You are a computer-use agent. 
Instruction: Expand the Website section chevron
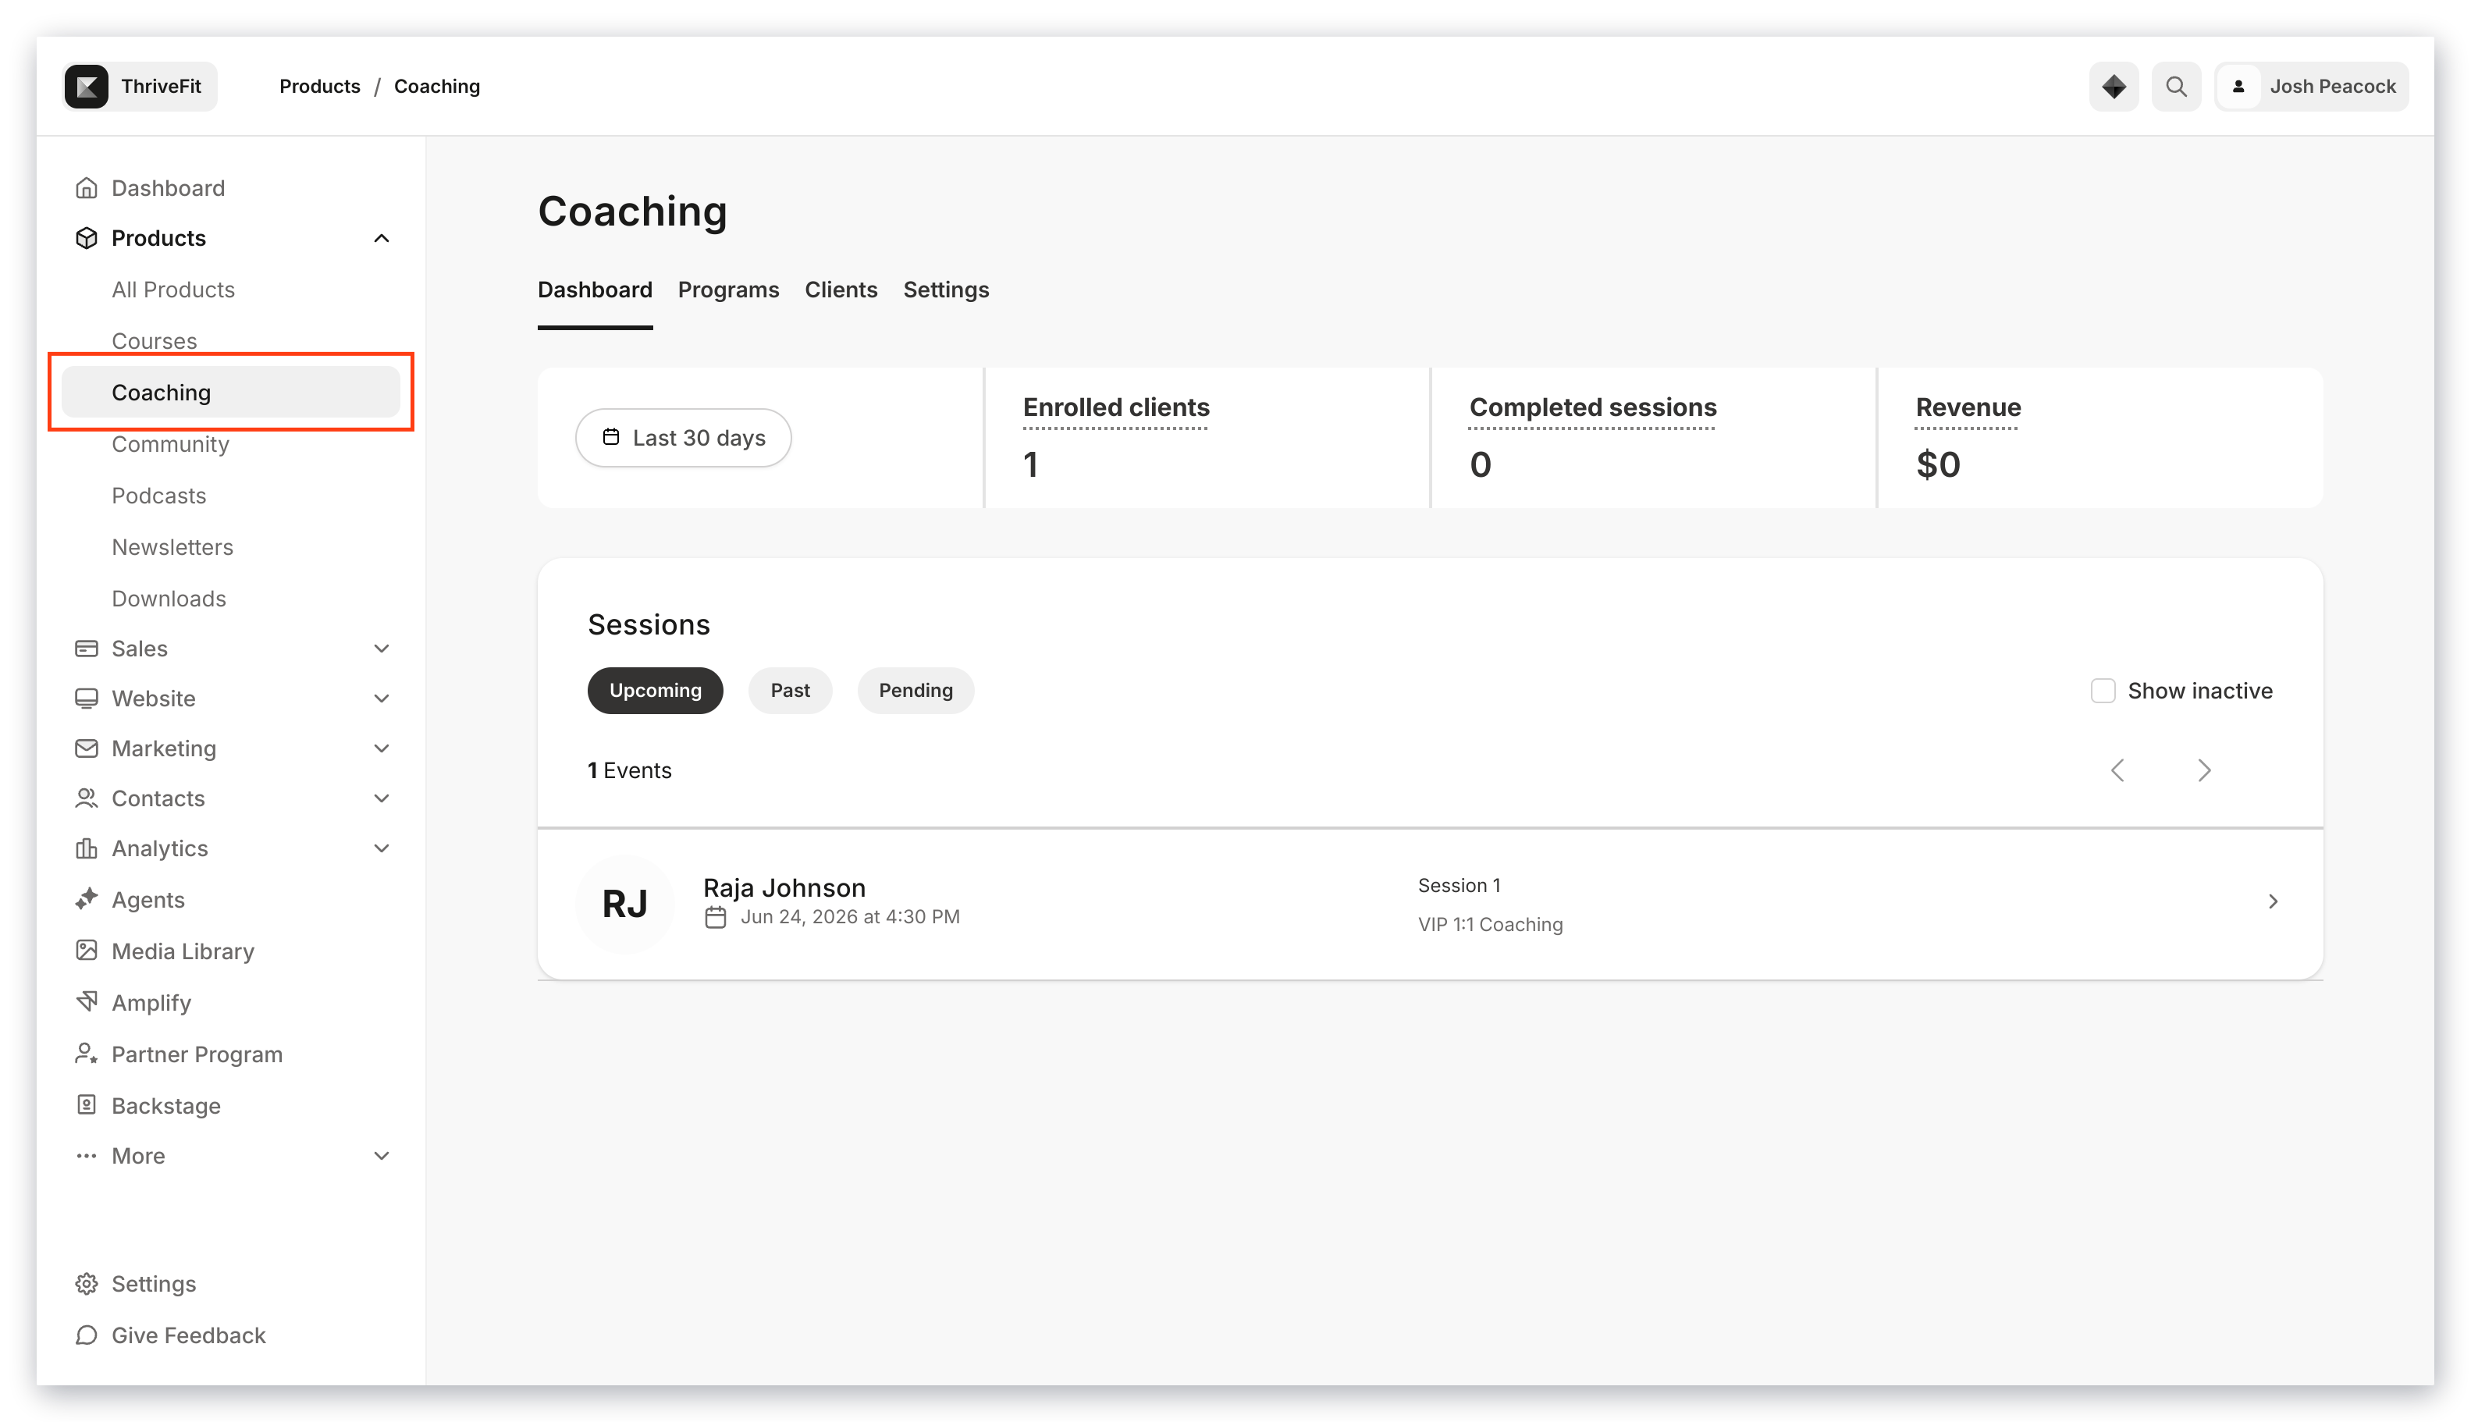[x=382, y=699]
